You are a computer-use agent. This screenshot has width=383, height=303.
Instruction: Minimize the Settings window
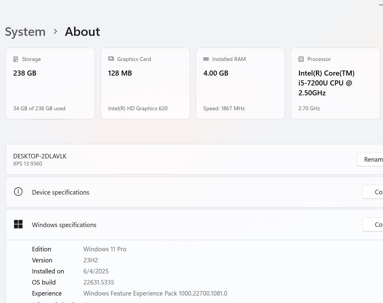(381, 5)
